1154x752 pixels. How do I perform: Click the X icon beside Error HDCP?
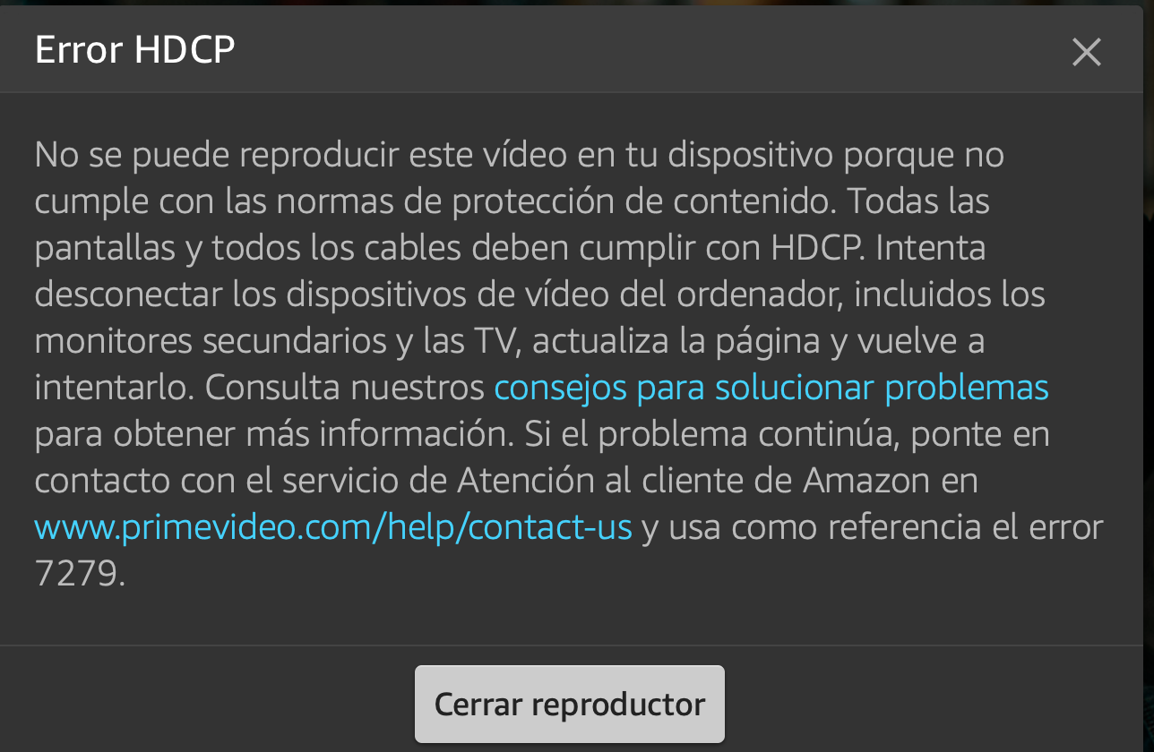pos(1086,52)
